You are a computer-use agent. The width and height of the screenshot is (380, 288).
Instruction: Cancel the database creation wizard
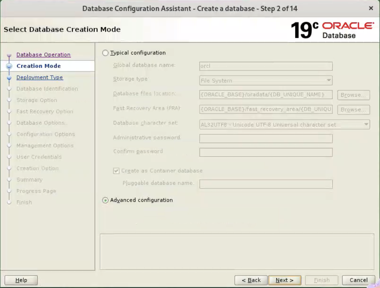[x=358, y=280]
